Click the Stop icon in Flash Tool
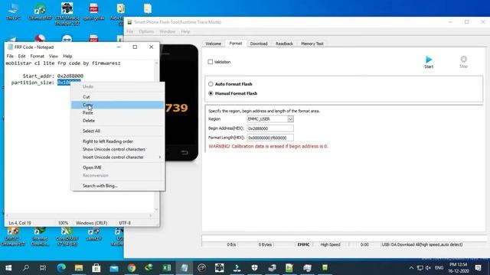The width and height of the screenshot is (490, 275). (x=463, y=62)
